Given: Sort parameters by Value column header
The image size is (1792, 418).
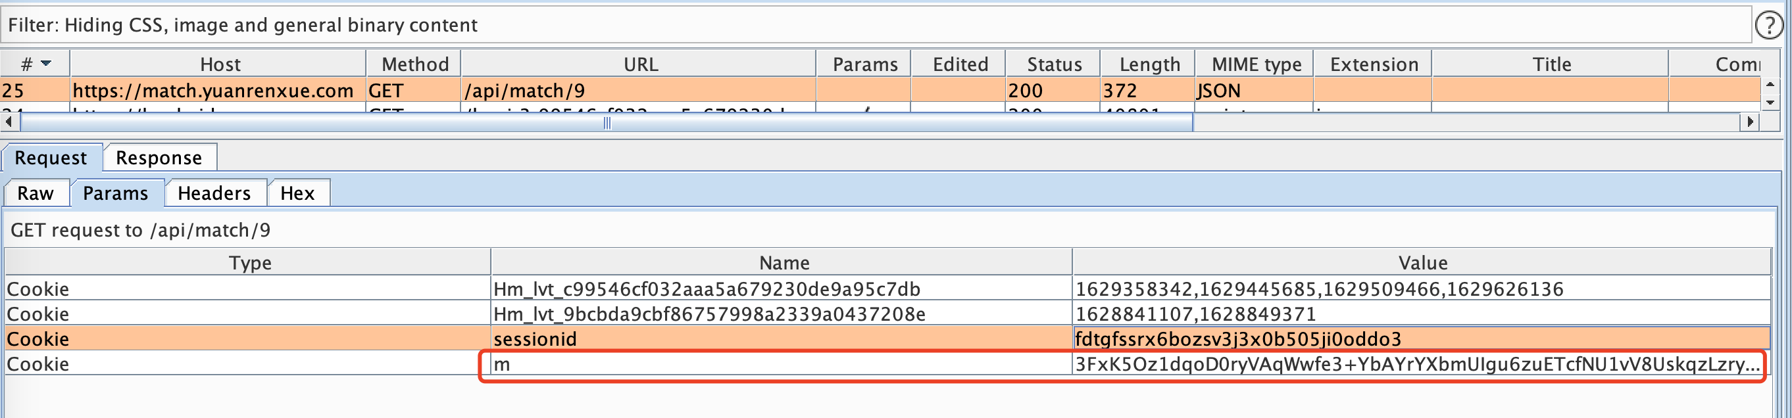Looking at the screenshot, I should [x=1422, y=262].
